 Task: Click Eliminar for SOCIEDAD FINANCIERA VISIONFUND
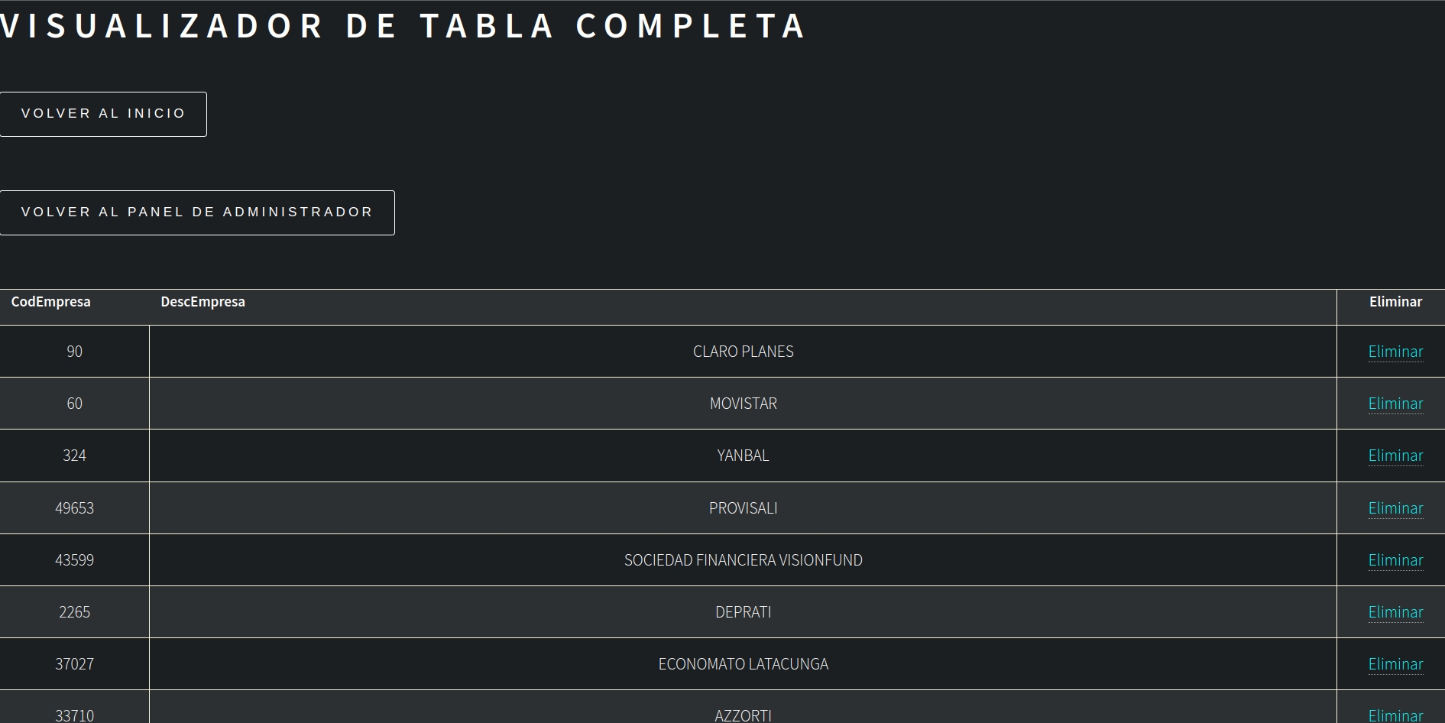pyautogui.click(x=1395, y=560)
